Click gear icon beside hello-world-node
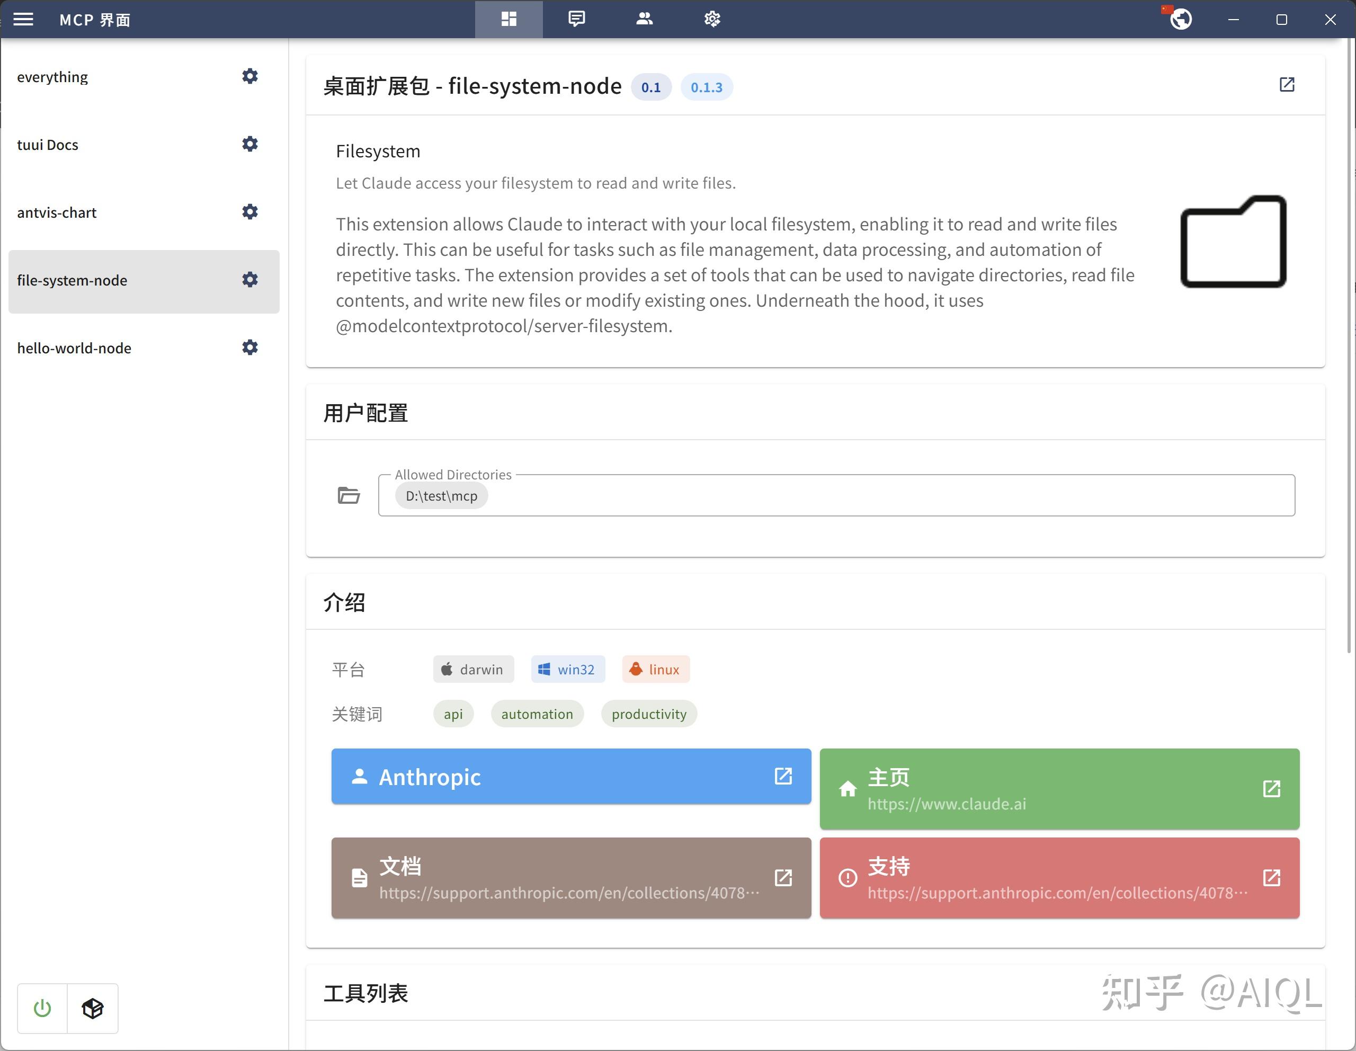Screen dimensions: 1356x1051 (249, 348)
